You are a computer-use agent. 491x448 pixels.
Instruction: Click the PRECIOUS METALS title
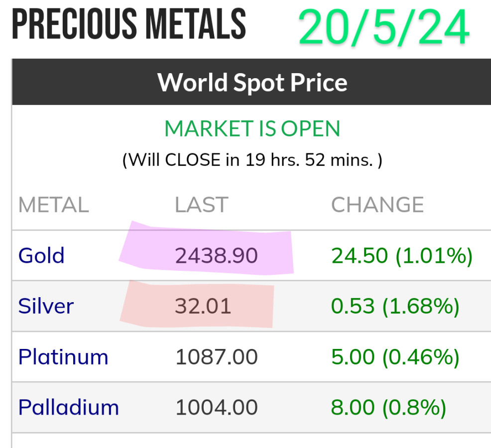[128, 24]
